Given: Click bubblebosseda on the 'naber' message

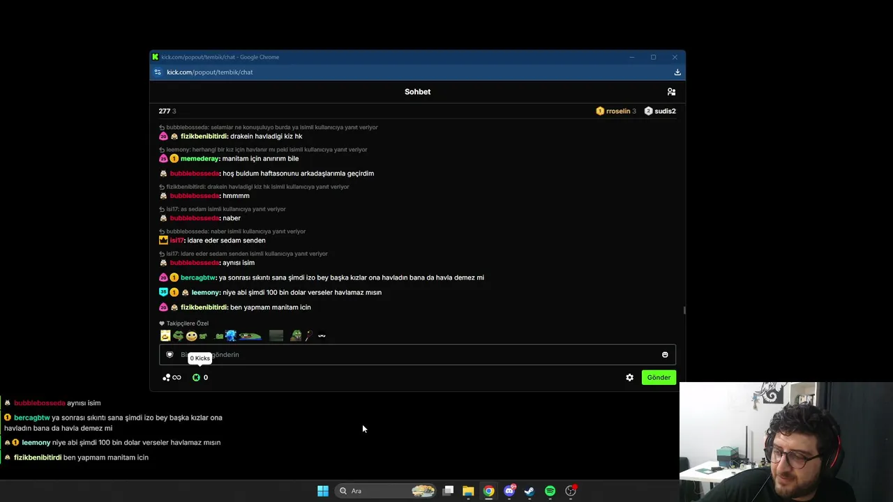Looking at the screenshot, I should 195,218.
